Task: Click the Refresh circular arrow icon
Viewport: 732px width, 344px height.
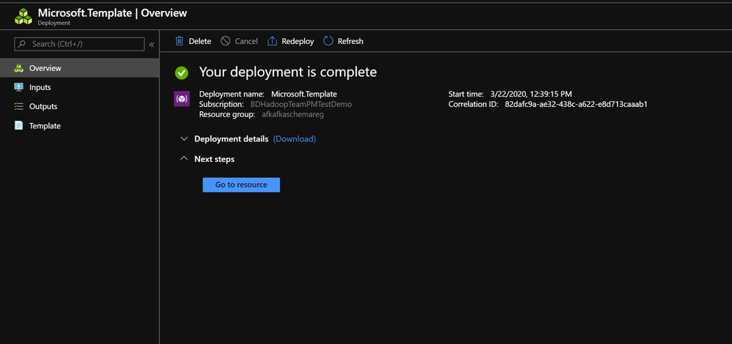Action: pyautogui.click(x=328, y=41)
